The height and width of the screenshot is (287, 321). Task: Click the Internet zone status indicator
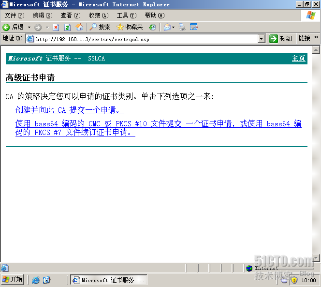[262, 268]
